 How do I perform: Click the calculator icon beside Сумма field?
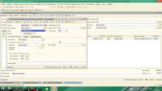click(x=30, y=33)
